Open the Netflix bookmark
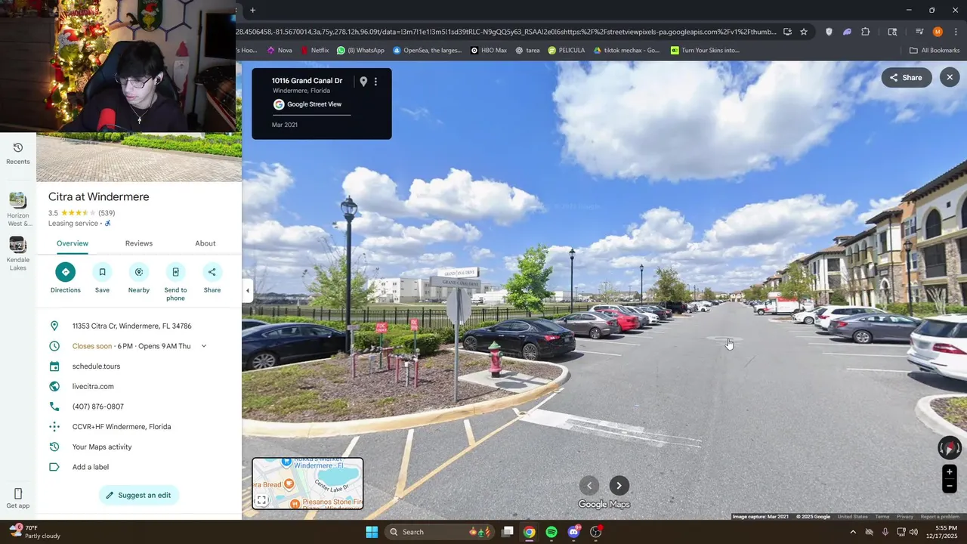 (315, 51)
